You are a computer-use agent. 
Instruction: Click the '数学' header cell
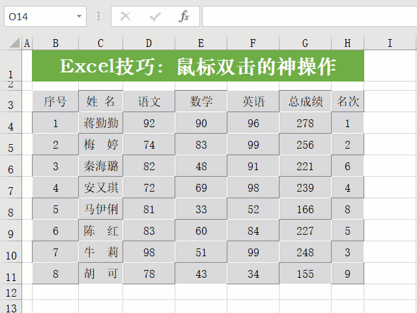coord(201,101)
